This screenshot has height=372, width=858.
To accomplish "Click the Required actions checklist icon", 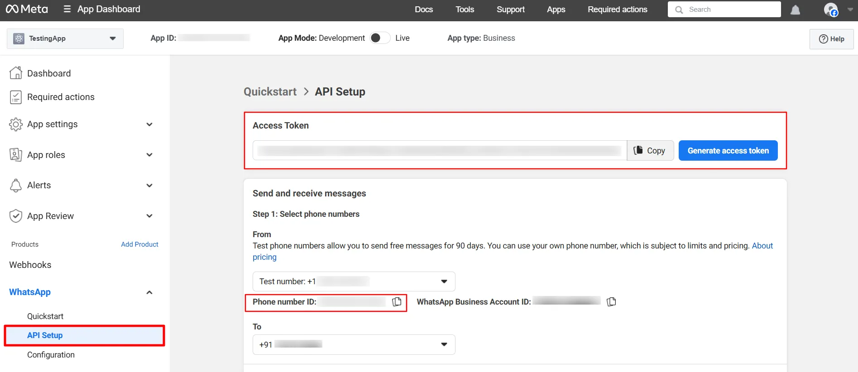I will [x=16, y=97].
